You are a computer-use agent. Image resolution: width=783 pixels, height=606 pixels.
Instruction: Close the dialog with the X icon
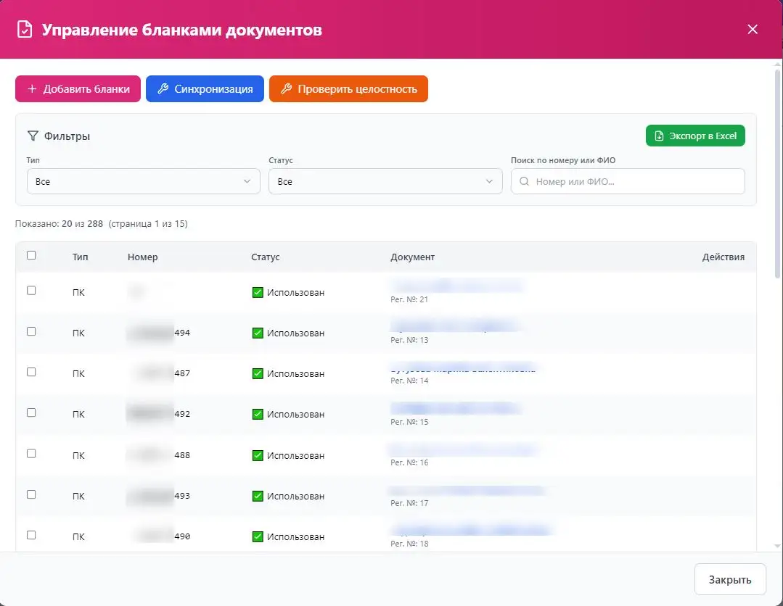753,30
